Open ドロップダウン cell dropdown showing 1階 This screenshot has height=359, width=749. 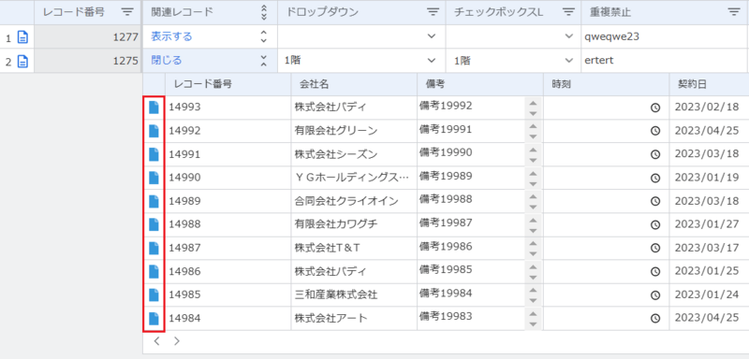coord(361,61)
